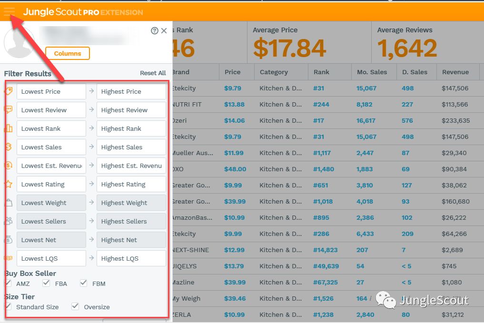Click the Lowest Rank field
484x323 pixels.
pos(51,128)
